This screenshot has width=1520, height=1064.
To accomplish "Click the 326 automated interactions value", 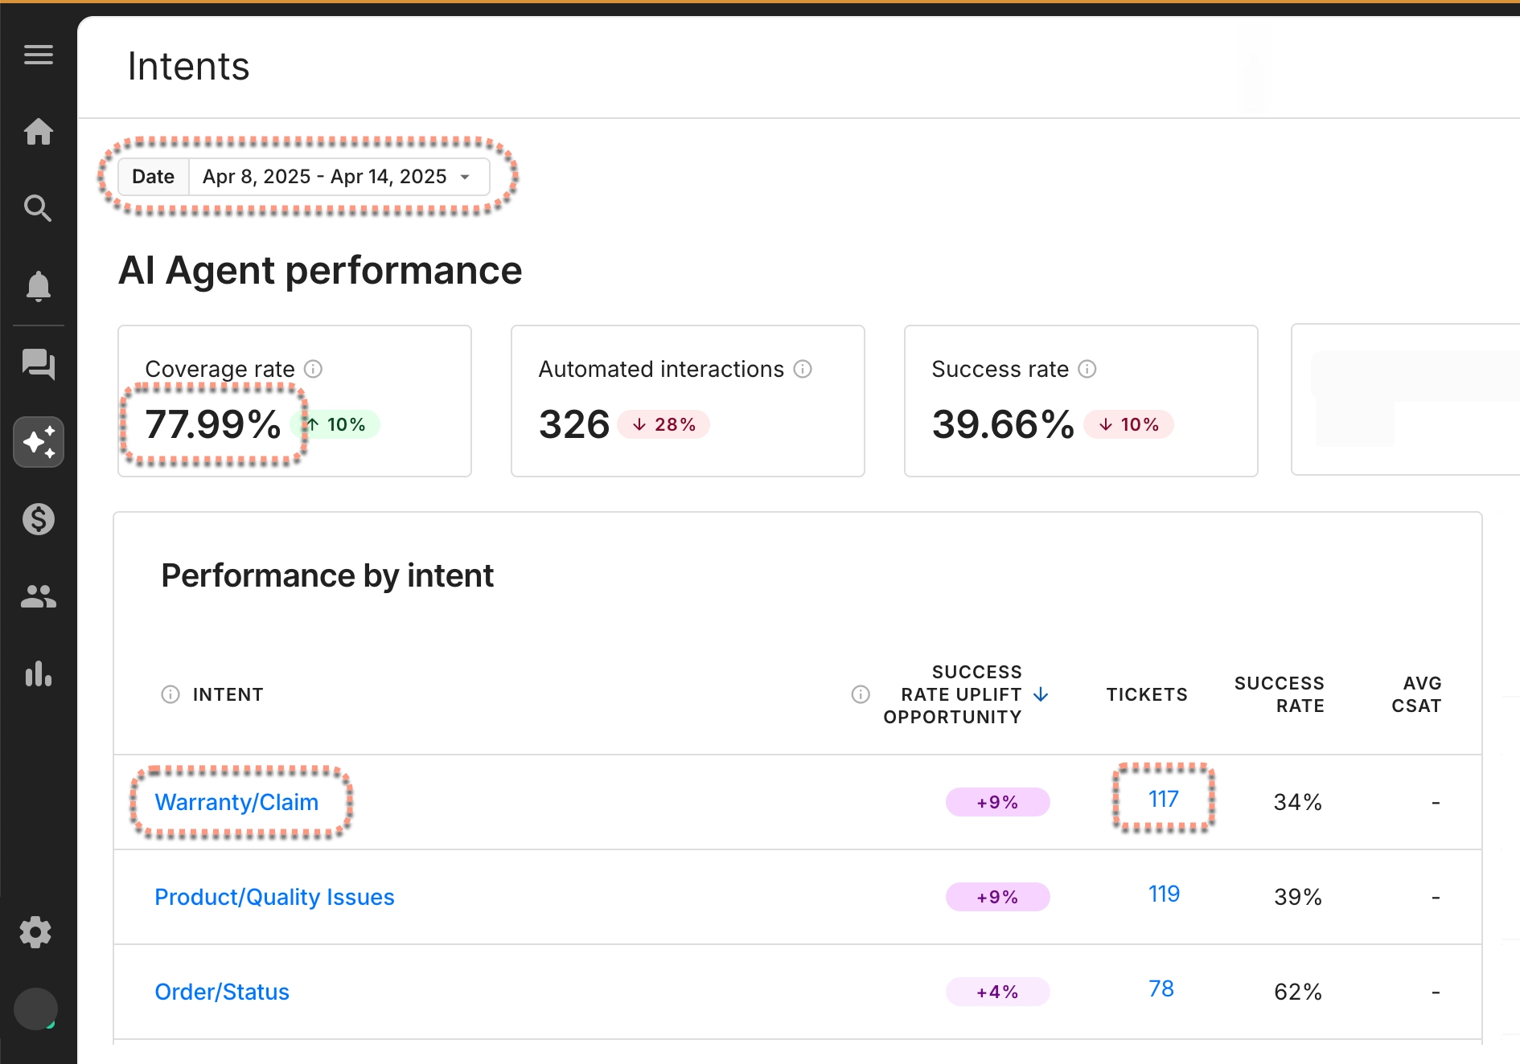I will click(574, 424).
